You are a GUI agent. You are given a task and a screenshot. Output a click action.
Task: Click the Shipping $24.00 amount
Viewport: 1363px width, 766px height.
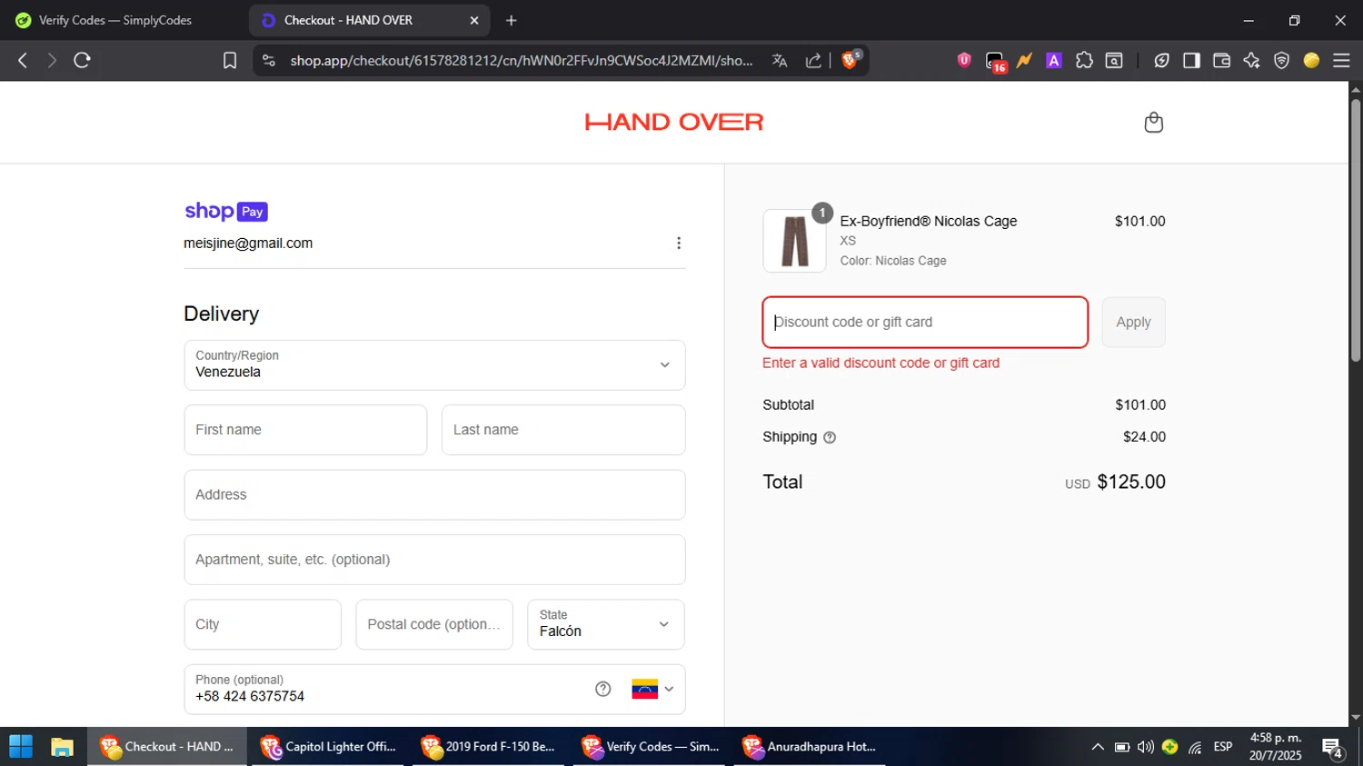coord(1144,437)
